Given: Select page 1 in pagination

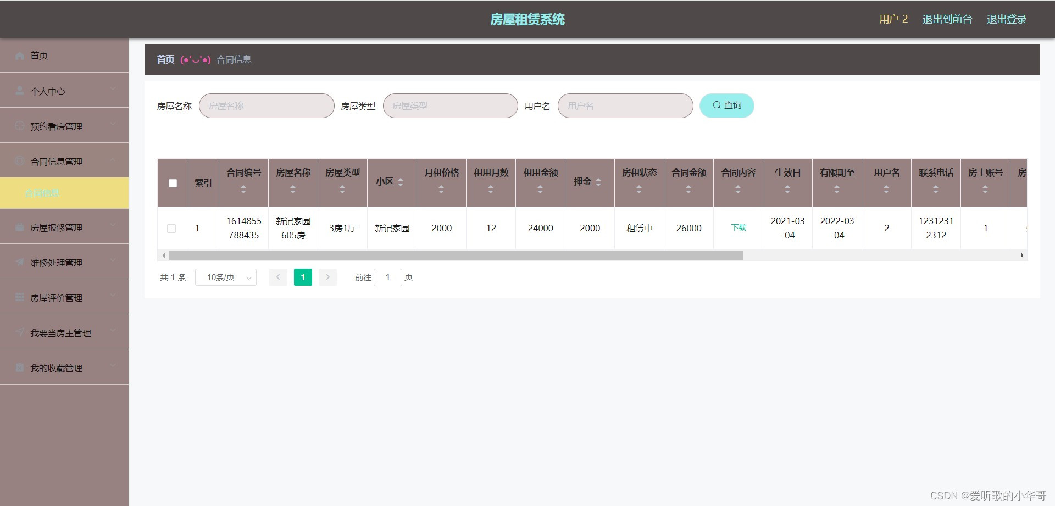Looking at the screenshot, I should coord(303,277).
